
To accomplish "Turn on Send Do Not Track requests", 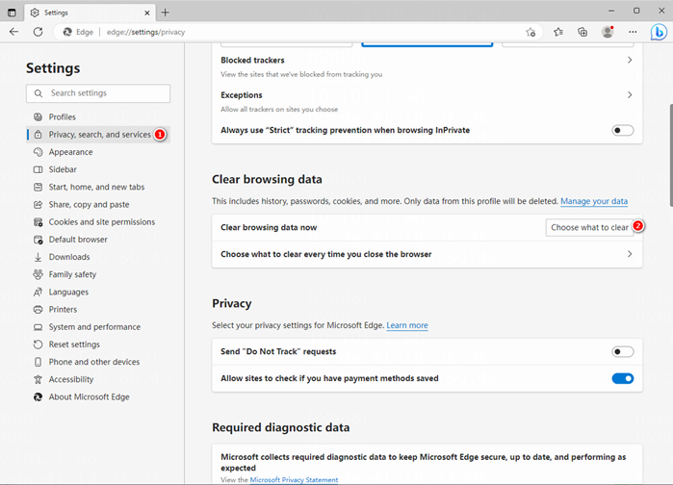I will tap(622, 352).
